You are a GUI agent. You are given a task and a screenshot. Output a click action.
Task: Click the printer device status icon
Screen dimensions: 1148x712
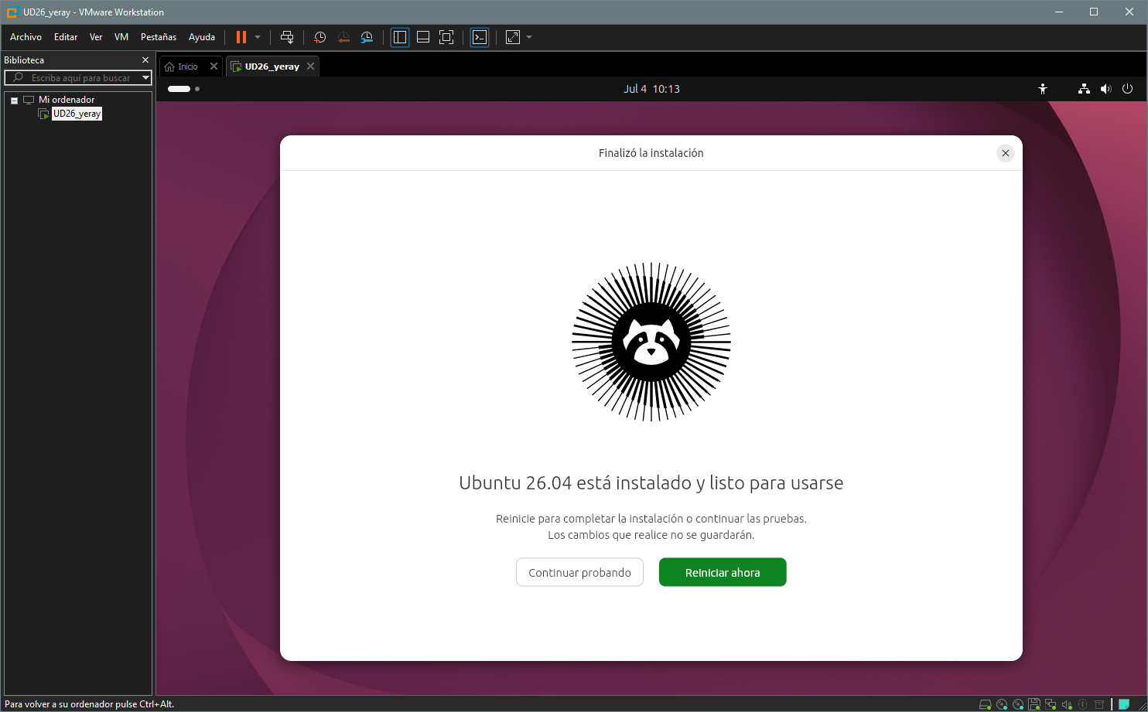tap(1099, 704)
